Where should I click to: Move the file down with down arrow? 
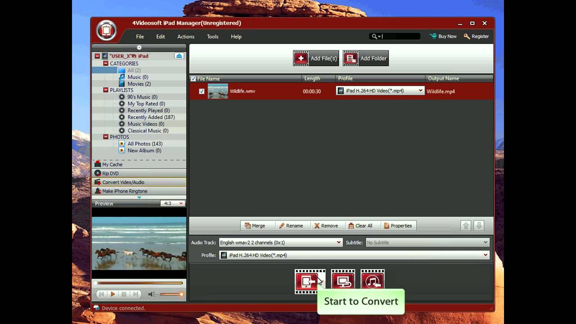(x=479, y=226)
